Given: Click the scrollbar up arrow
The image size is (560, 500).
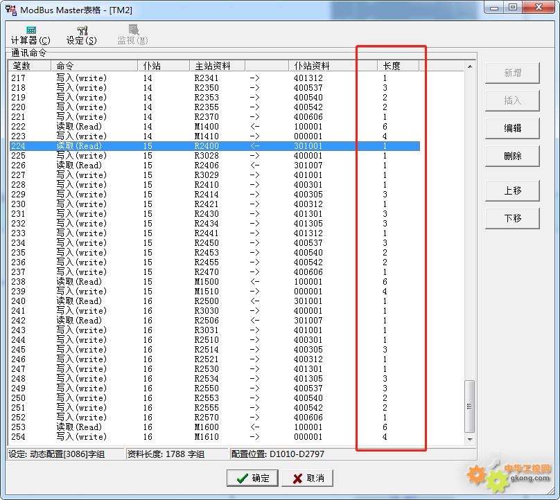Looking at the screenshot, I should pyautogui.click(x=470, y=66).
